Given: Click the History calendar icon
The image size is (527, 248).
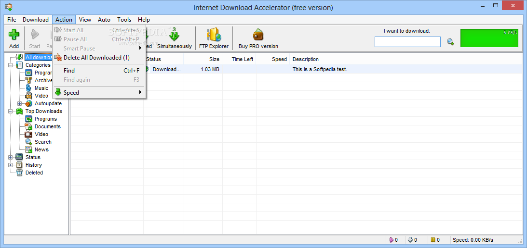Looking at the screenshot, I should pyautogui.click(x=19, y=165).
